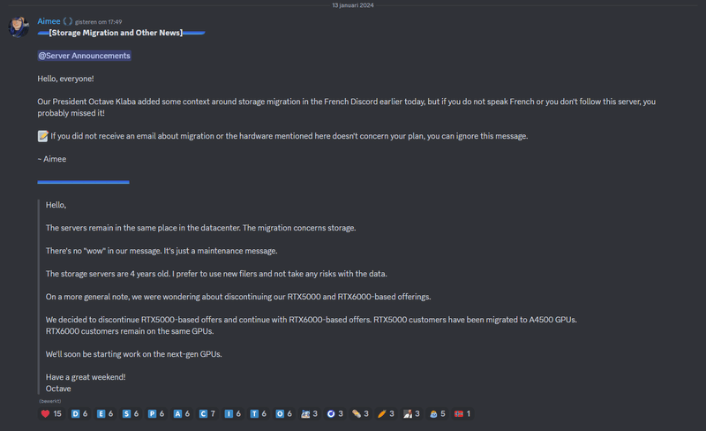Click the memo emoji in the message
Screen dimensions: 706x431
click(x=42, y=136)
